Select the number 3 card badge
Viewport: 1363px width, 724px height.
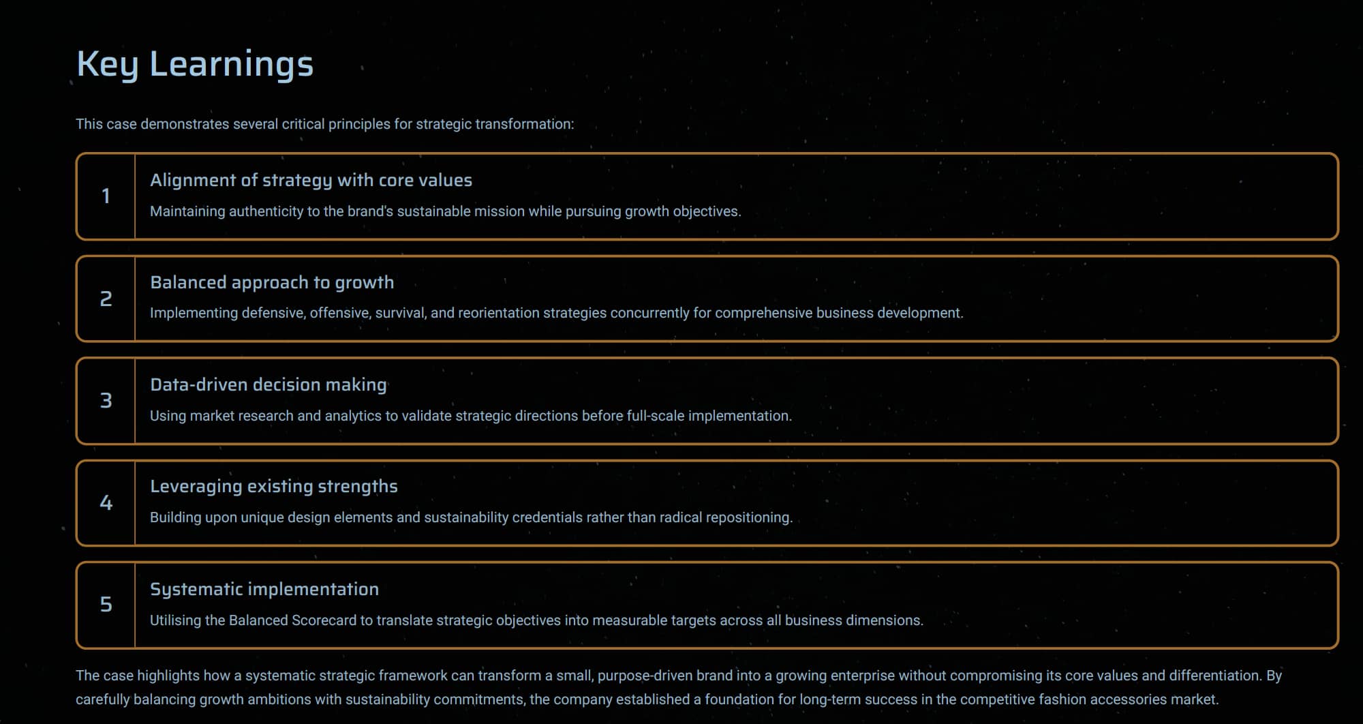(106, 400)
